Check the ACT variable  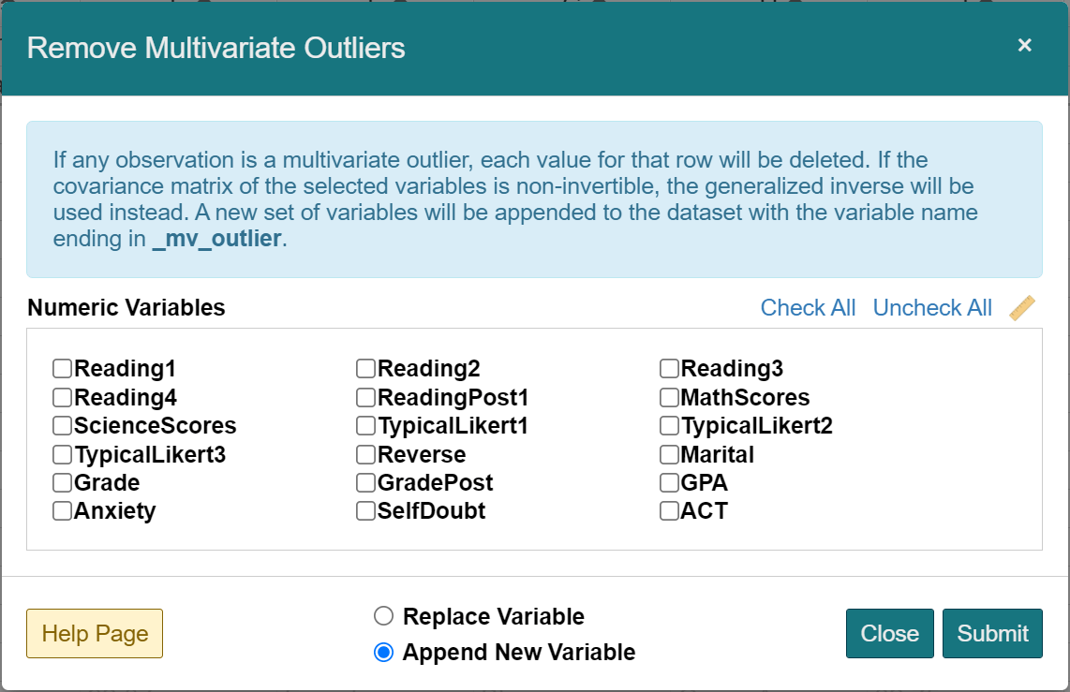click(x=668, y=510)
